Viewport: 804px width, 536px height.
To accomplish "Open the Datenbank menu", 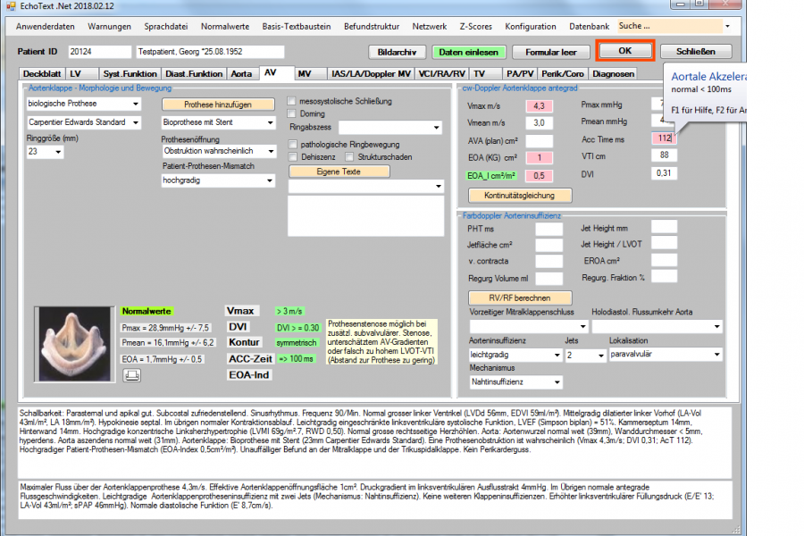I will click(x=590, y=27).
